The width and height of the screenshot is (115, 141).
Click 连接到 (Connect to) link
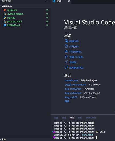(x=73, y=62)
